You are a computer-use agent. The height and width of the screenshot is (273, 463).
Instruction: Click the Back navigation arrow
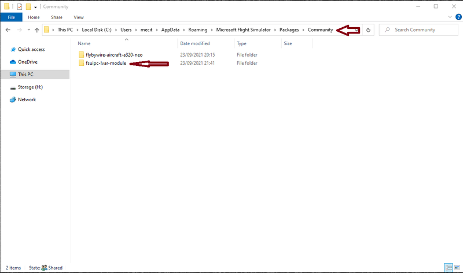click(x=8, y=30)
